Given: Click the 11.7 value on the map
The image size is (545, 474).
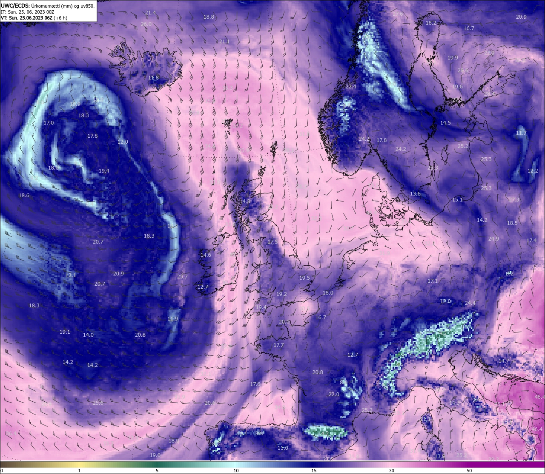Looking at the screenshot, I should point(521,133).
